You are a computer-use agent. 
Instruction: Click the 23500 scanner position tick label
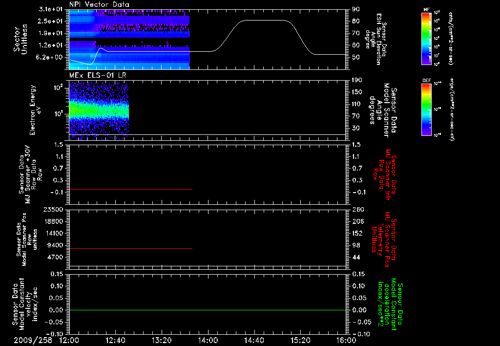(53, 209)
